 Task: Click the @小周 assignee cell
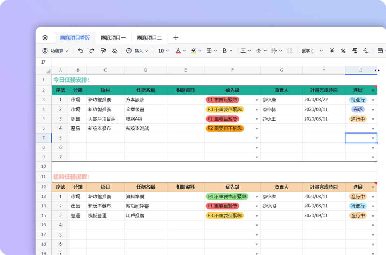point(282,206)
